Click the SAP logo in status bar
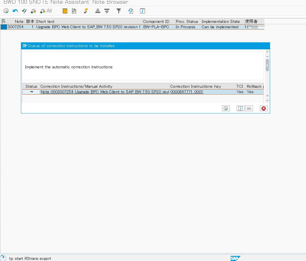The width and height of the screenshot is (306, 261). click(235, 258)
